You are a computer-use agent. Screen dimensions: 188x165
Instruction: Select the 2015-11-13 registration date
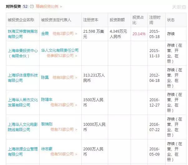(154, 53)
